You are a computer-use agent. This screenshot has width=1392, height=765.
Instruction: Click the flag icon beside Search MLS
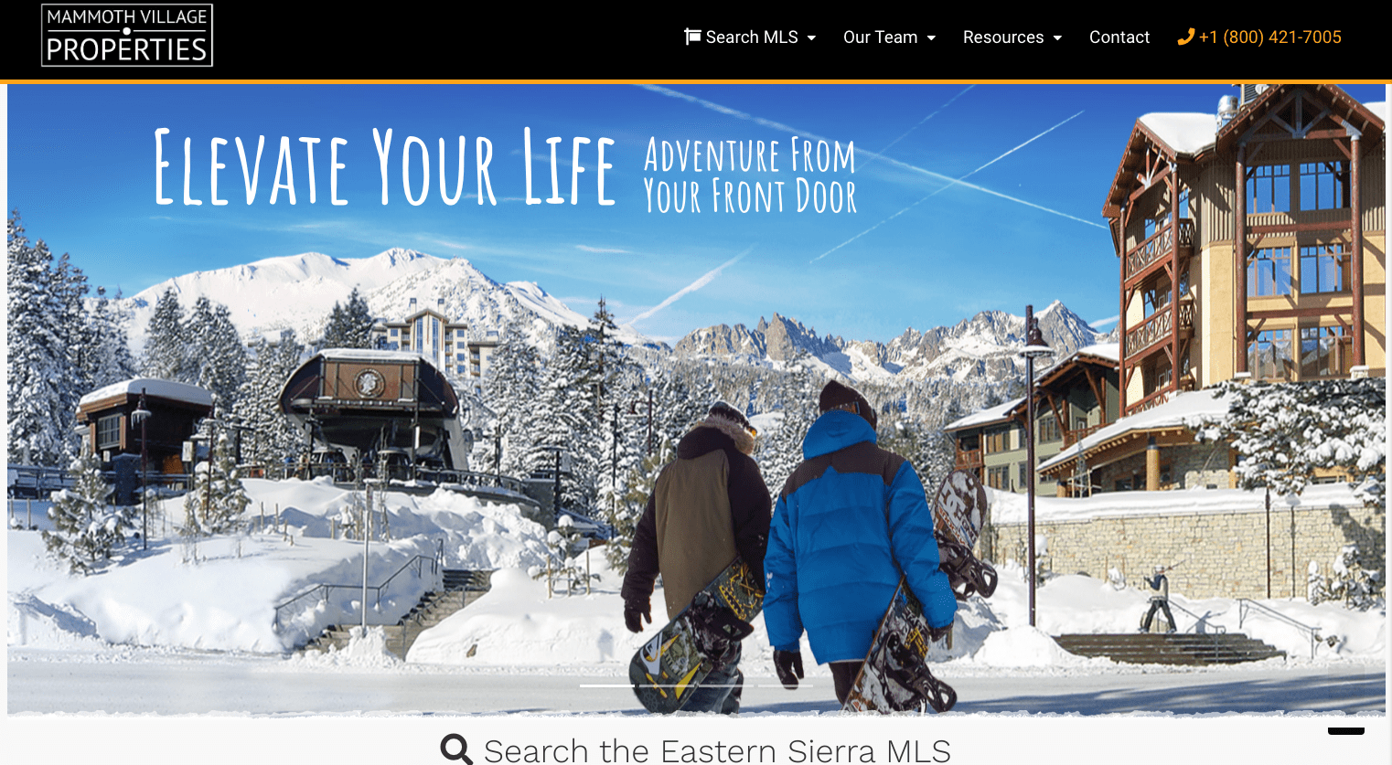click(692, 37)
